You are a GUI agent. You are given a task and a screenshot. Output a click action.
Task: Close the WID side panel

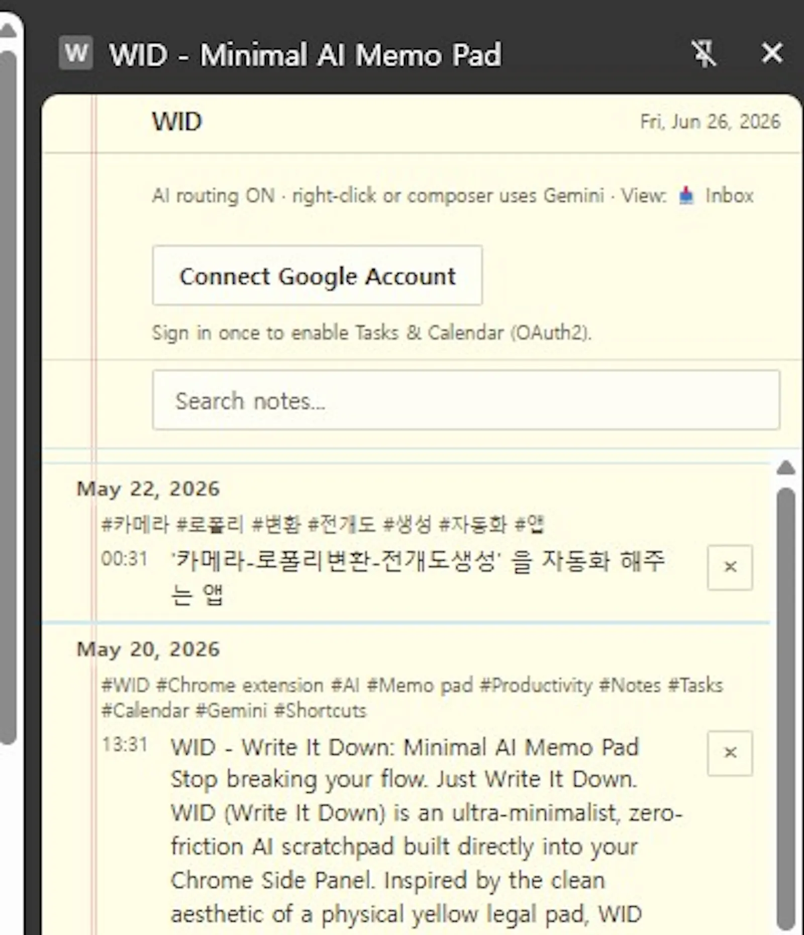772,53
